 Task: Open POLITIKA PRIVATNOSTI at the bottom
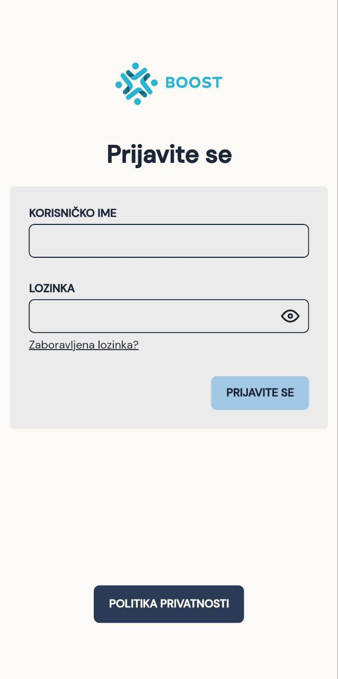click(168, 604)
